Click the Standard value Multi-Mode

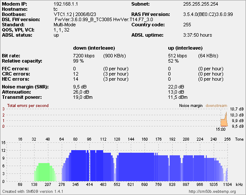click(65, 25)
